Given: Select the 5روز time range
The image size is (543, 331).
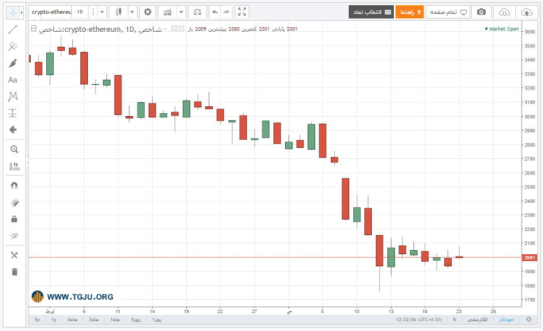Looking at the screenshot, I should (136, 319).
